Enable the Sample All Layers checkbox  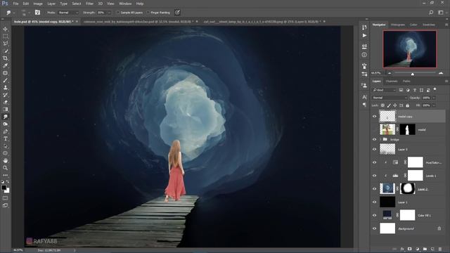click(x=117, y=13)
